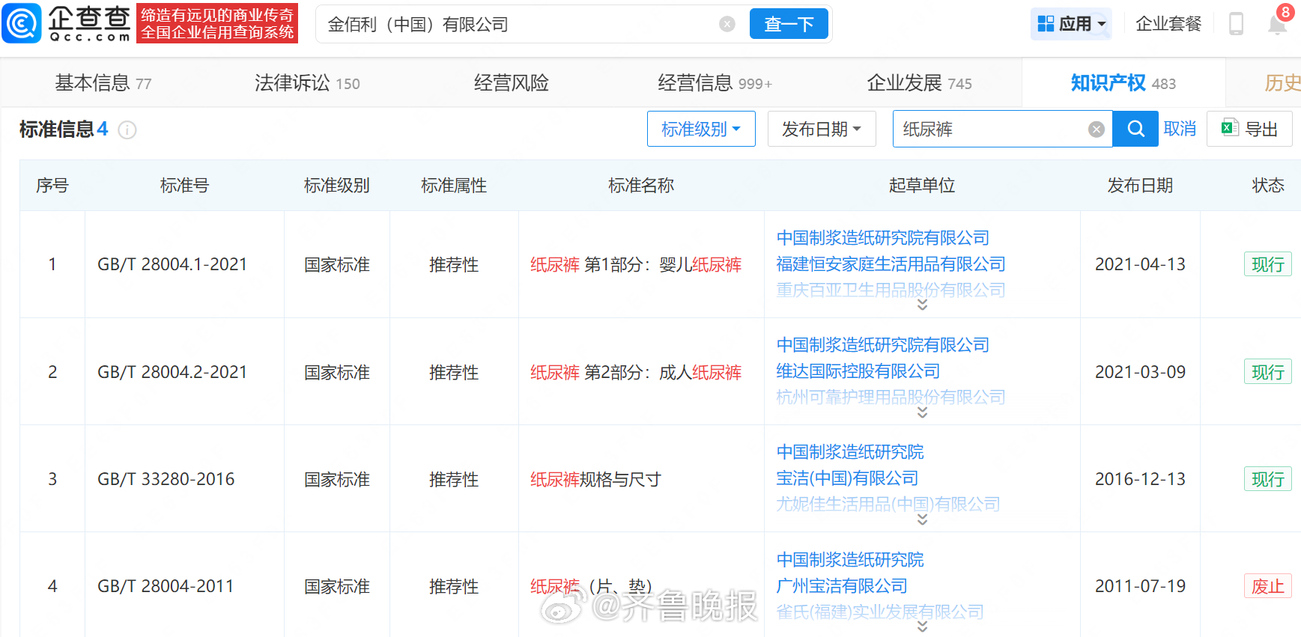Select the 知识产权 tab
Image resolution: width=1301 pixels, height=637 pixels.
coord(1123,83)
